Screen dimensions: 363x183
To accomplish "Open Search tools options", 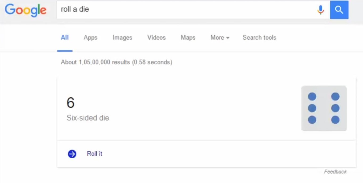I will pyautogui.click(x=259, y=38).
